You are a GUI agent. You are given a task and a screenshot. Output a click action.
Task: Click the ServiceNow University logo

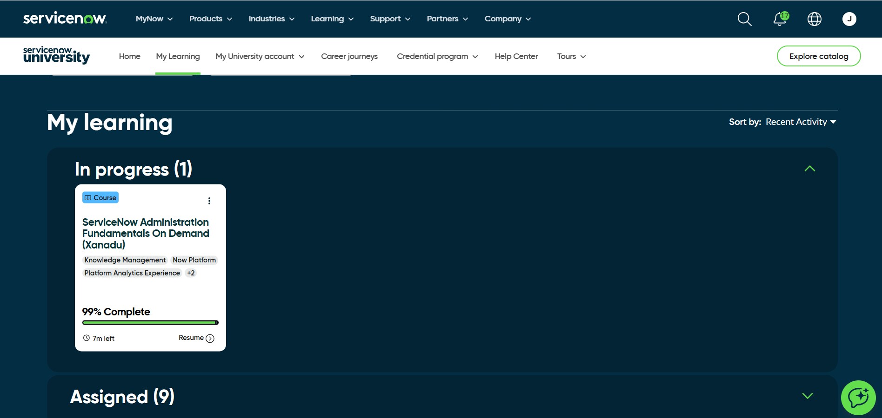point(56,55)
